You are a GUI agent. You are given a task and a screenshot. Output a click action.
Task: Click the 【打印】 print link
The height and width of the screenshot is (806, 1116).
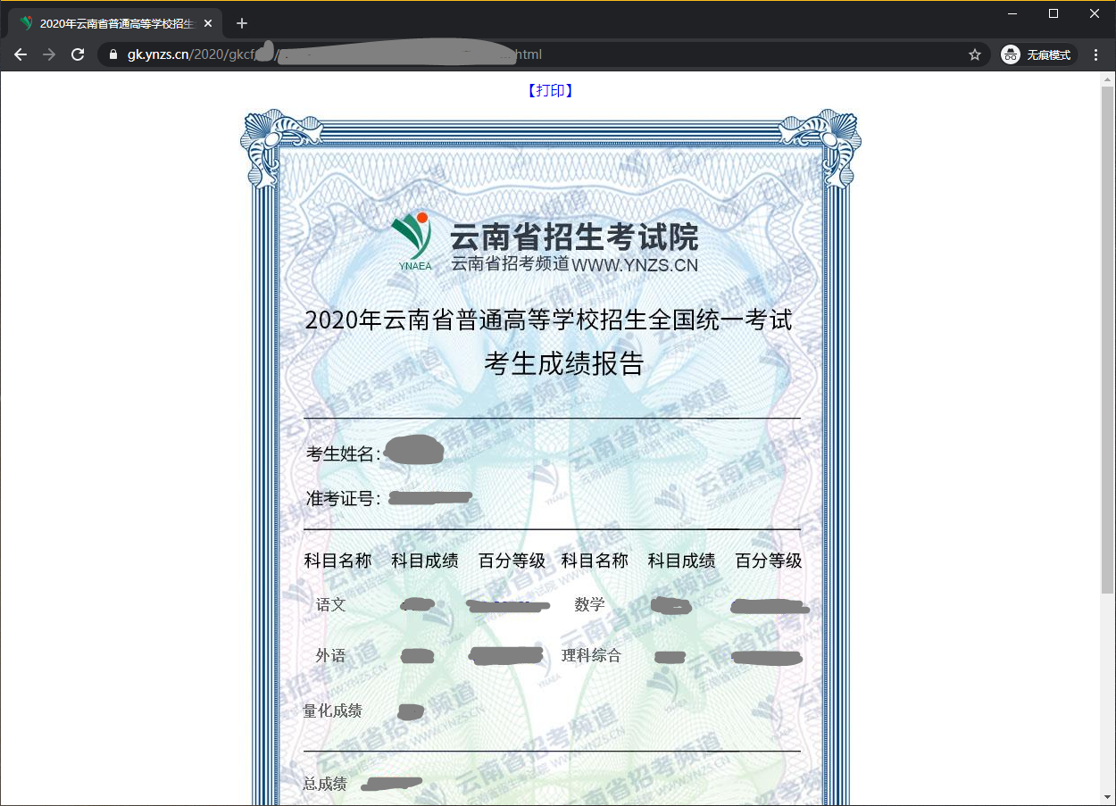point(550,90)
